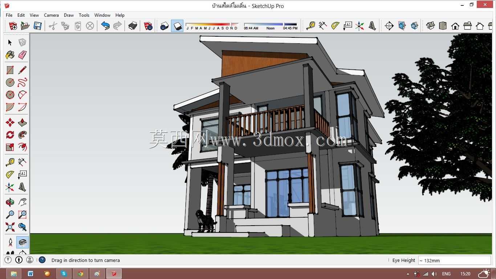Select Axes tool in the top toolbar
496x279 pixels.
click(x=360, y=26)
